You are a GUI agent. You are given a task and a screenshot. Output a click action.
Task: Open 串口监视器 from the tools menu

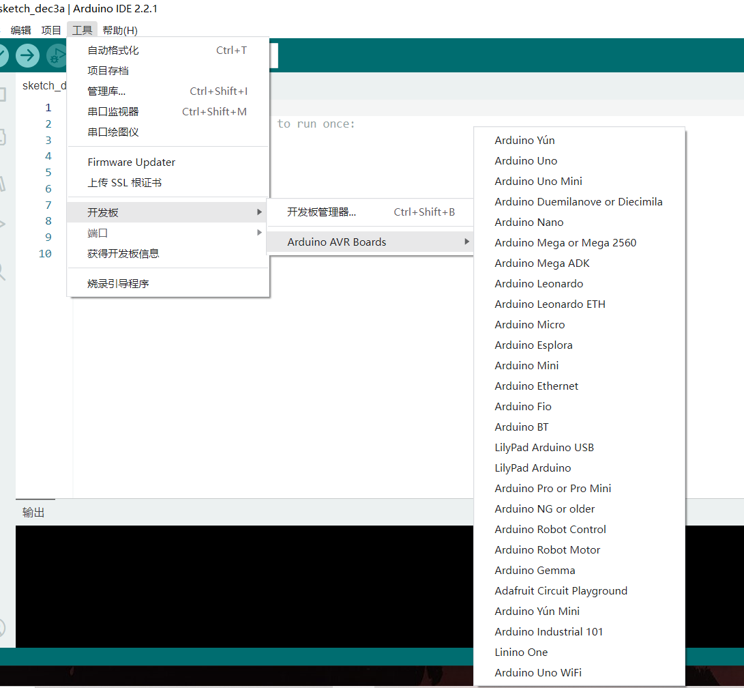168,111
